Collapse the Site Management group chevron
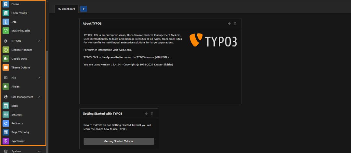351x153 pixels. [x=39, y=97]
